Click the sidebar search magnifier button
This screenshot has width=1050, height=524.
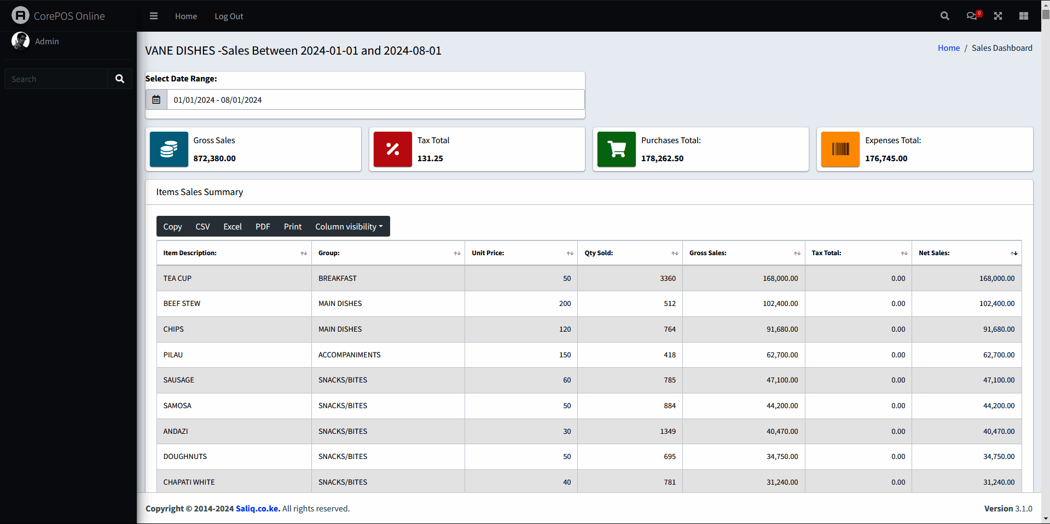tap(120, 79)
